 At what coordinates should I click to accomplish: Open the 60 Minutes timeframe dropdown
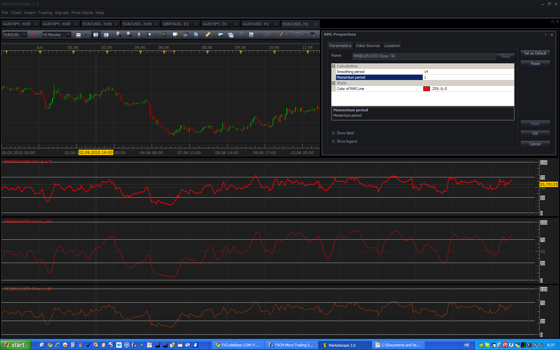(68, 35)
